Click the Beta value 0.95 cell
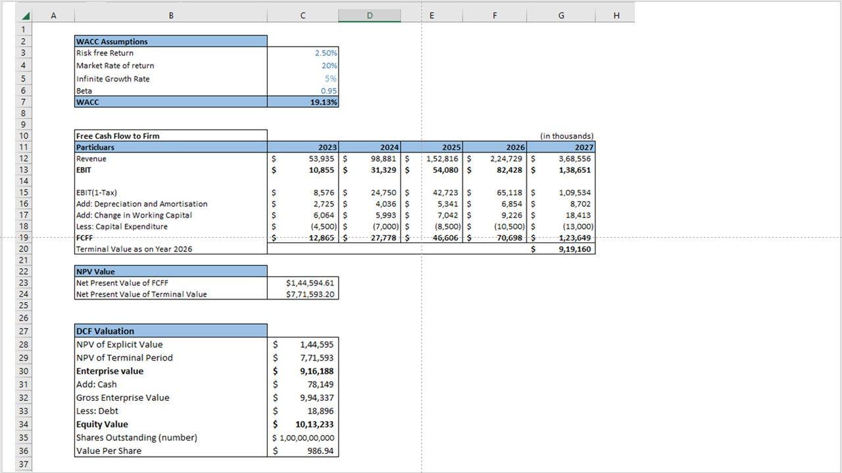842x473 pixels. pos(303,91)
